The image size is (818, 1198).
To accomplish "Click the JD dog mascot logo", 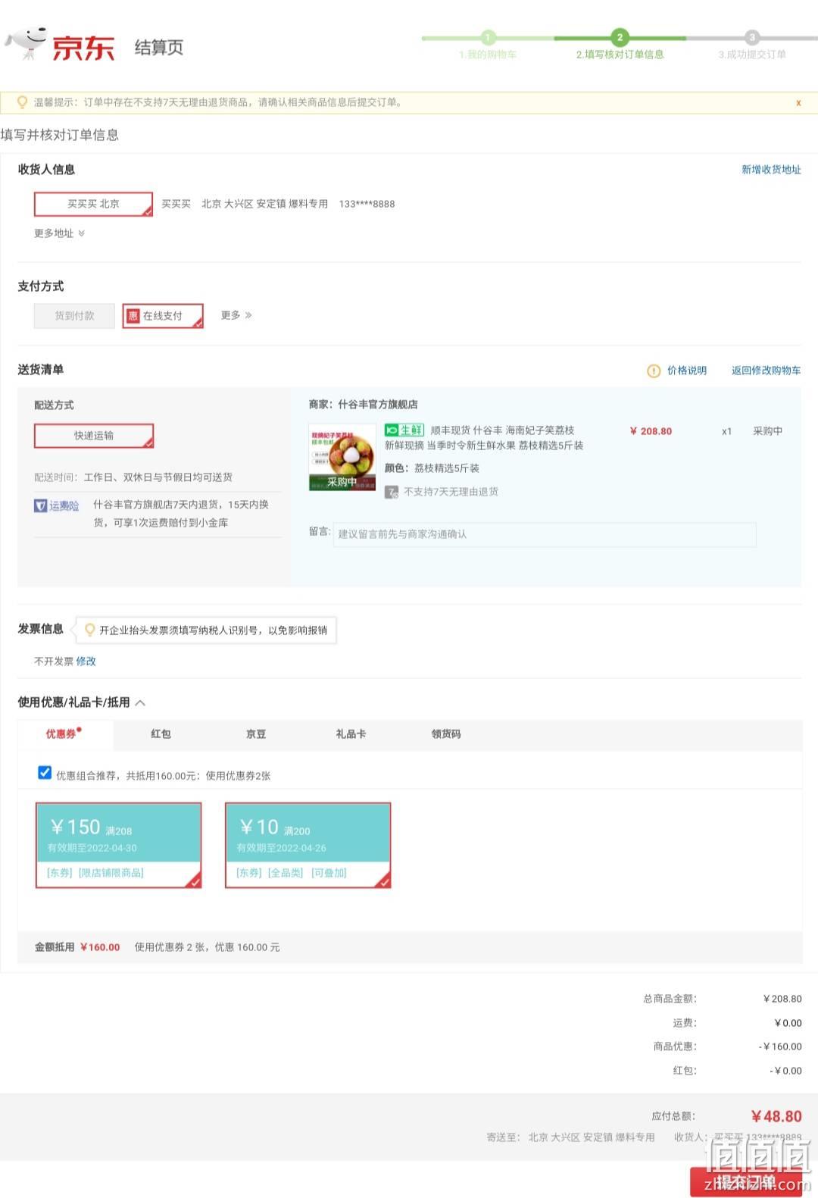I will (x=27, y=42).
